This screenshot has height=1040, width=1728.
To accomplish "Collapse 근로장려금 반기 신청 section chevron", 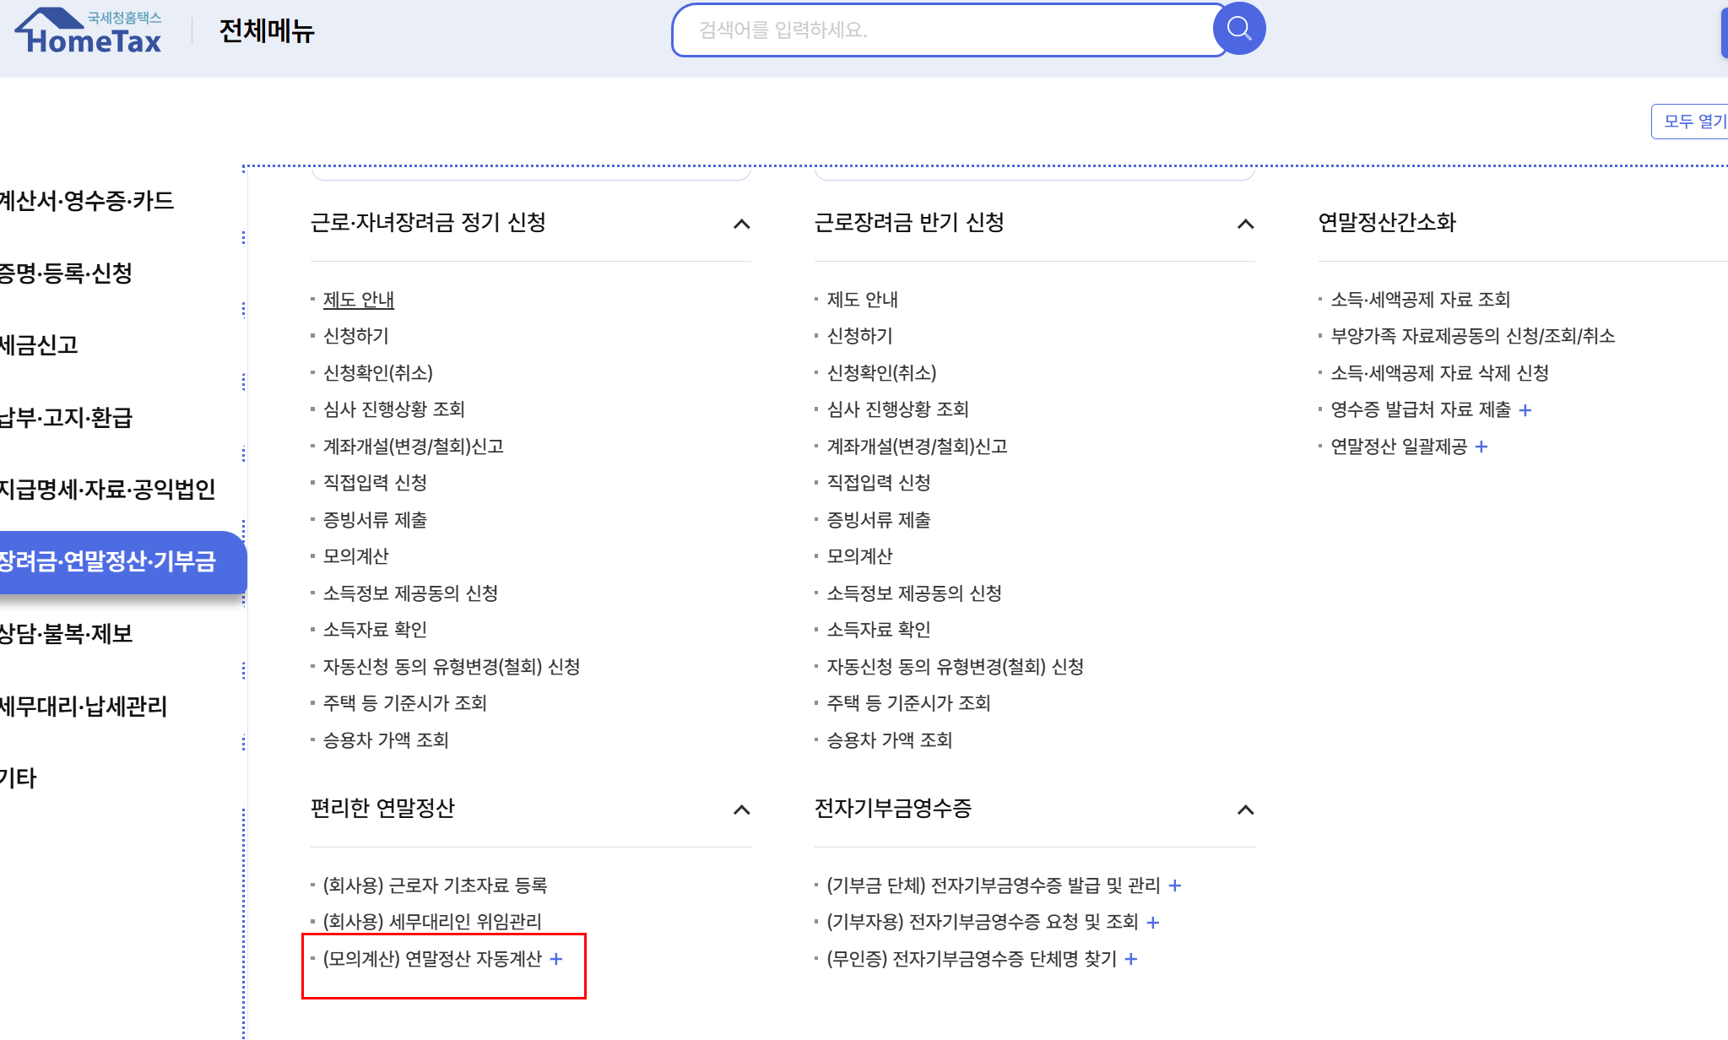I will click(1245, 224).
